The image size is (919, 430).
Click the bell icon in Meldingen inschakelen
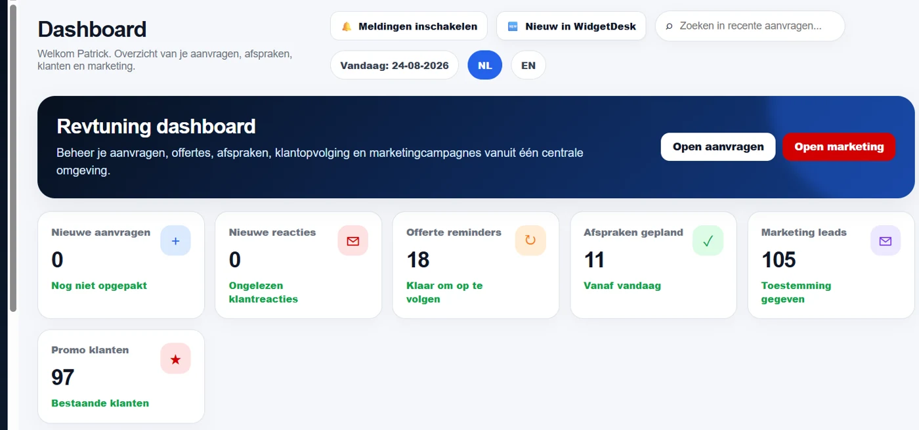click(347, 27)
